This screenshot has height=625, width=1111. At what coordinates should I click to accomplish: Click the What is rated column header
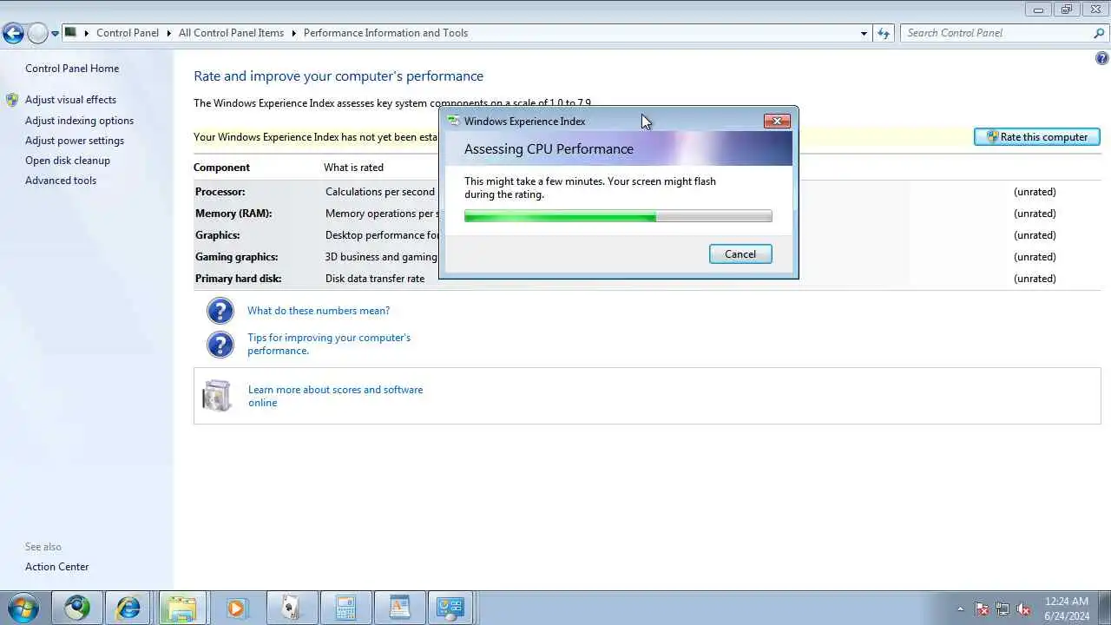click(353, 168)
